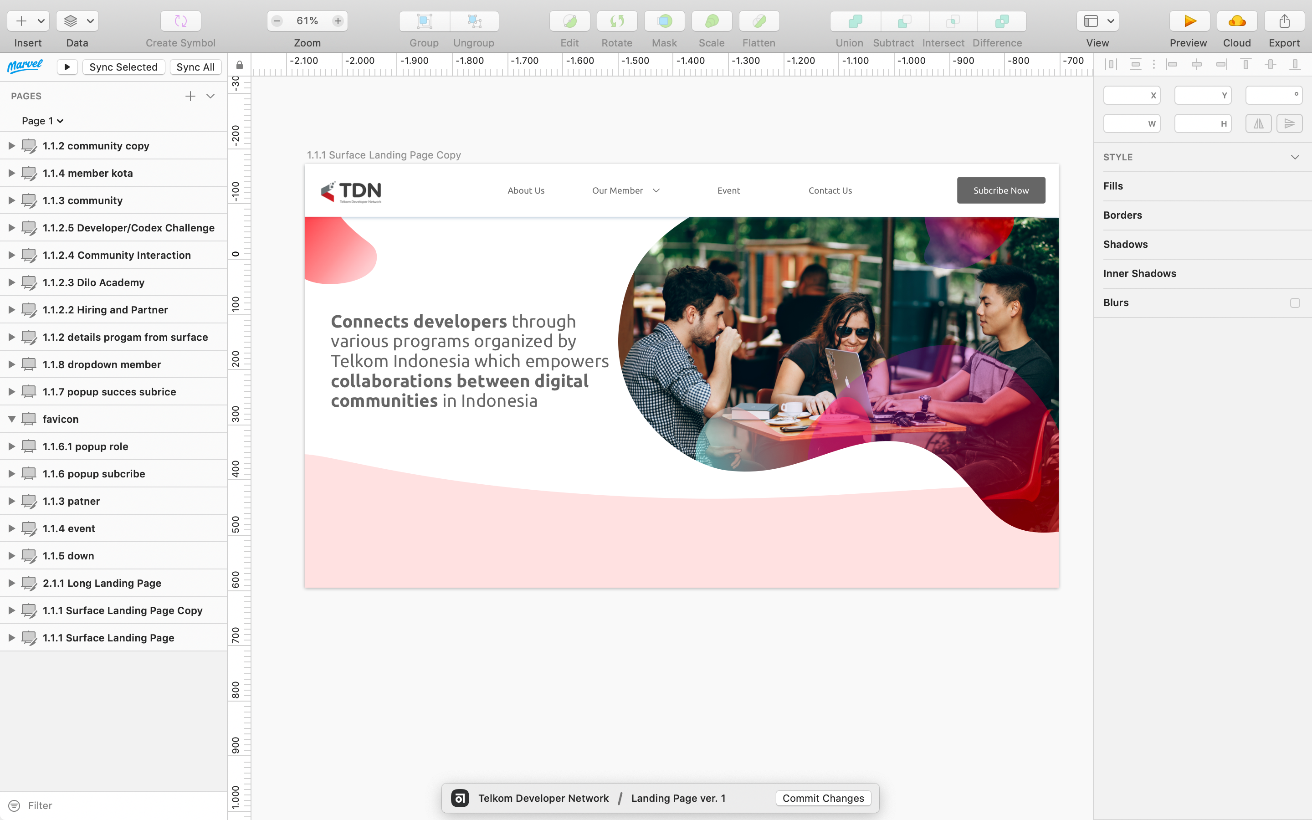Click the Insert plus icon
Screen dimensions: 1312x820
pyautogui.click(x=21, y=21)
